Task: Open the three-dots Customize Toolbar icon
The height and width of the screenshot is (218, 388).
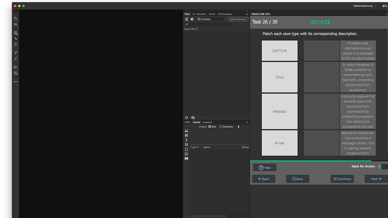Action: (x=16, y=81)
